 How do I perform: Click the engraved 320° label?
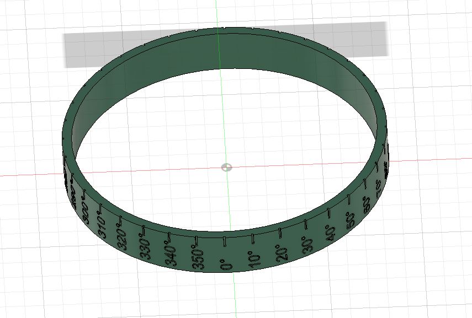pos(121,238)
